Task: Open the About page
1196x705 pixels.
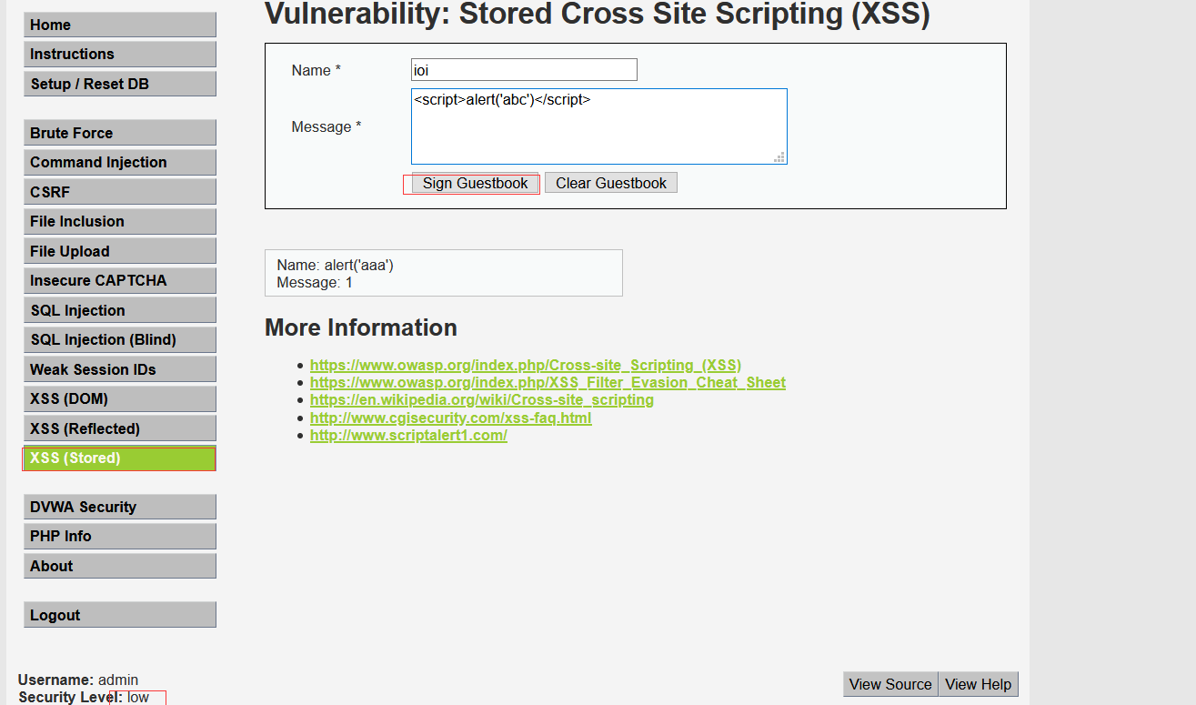Action: tap(120, 566)
